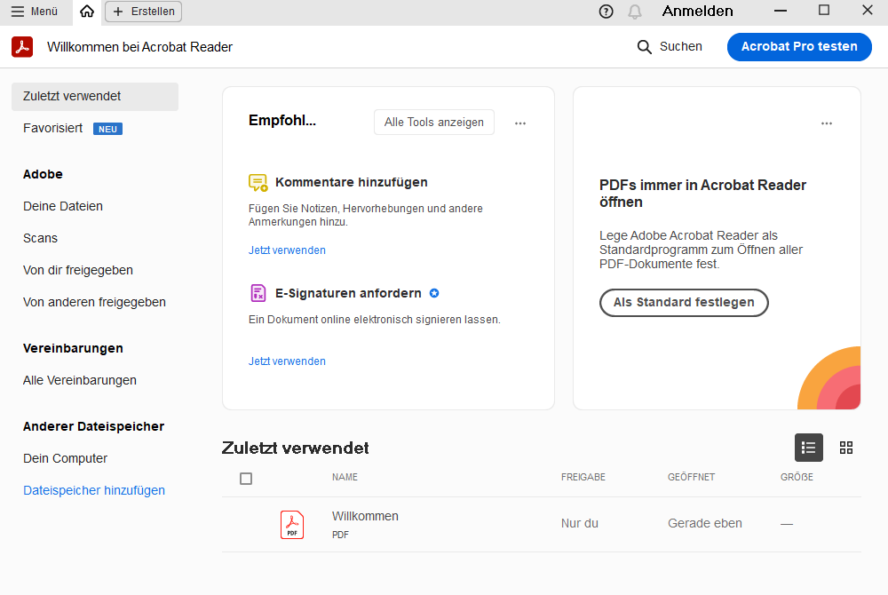This screenshot has height=595, width=888.
Task: Open Dein Computer storage
Action: tap(65, 458)
